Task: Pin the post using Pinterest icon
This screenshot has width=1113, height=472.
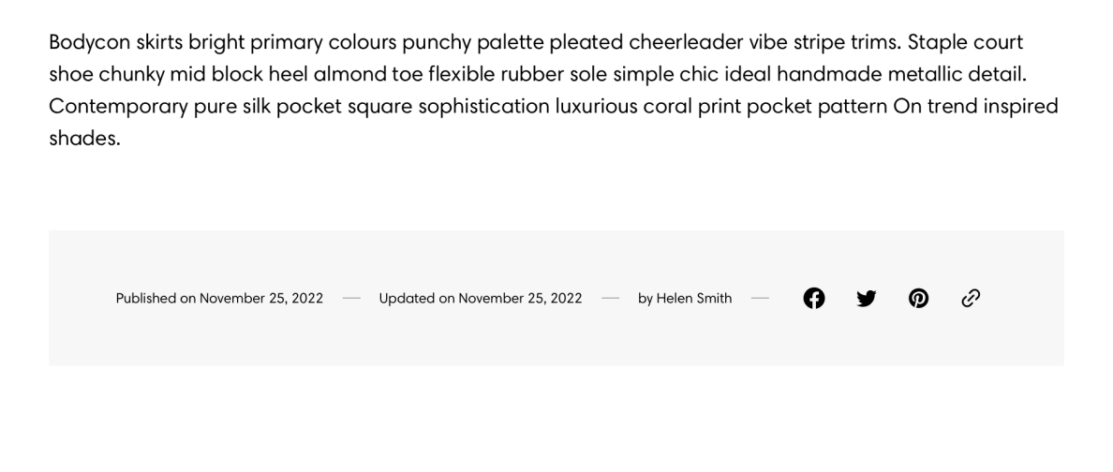Action: pyautogui.click(x=918, y=298)
